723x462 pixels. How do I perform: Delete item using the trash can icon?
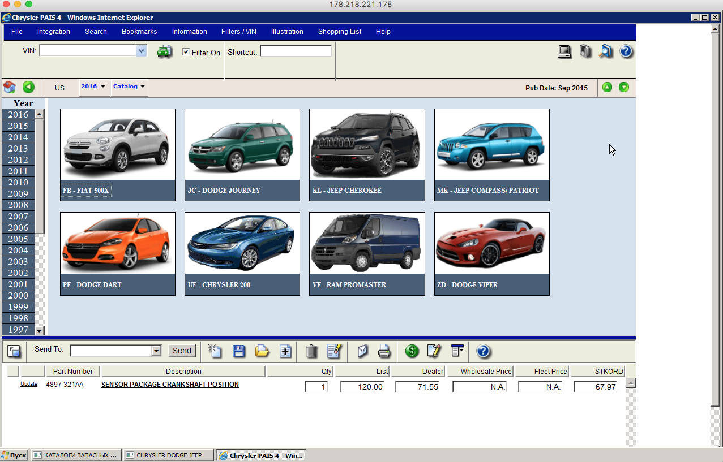coord(311,351)
